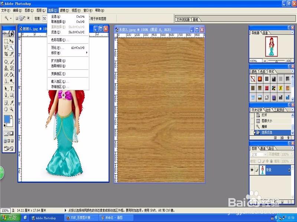Open Styles panel flyout menu arrow
The image size is (297, 222).
[292, 71]
